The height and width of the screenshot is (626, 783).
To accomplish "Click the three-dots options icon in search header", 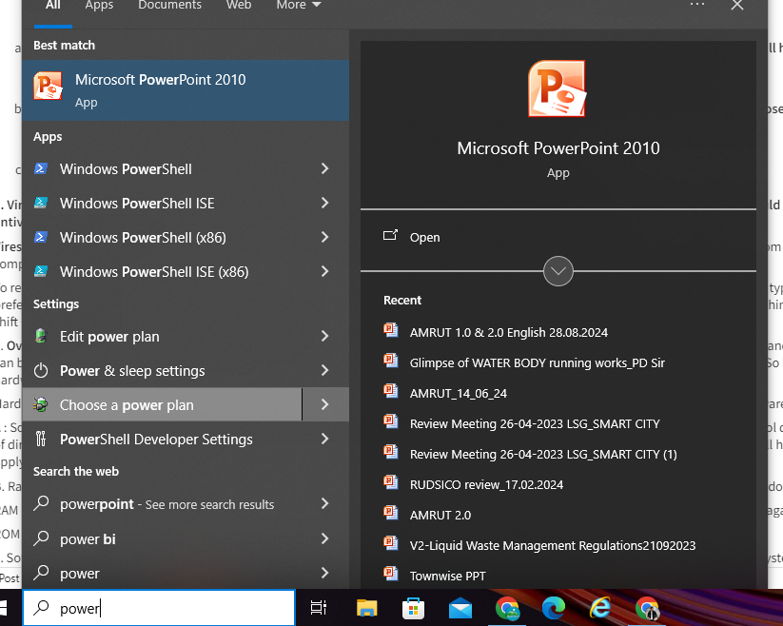I will pyautogui.click(x=697, y=6).
